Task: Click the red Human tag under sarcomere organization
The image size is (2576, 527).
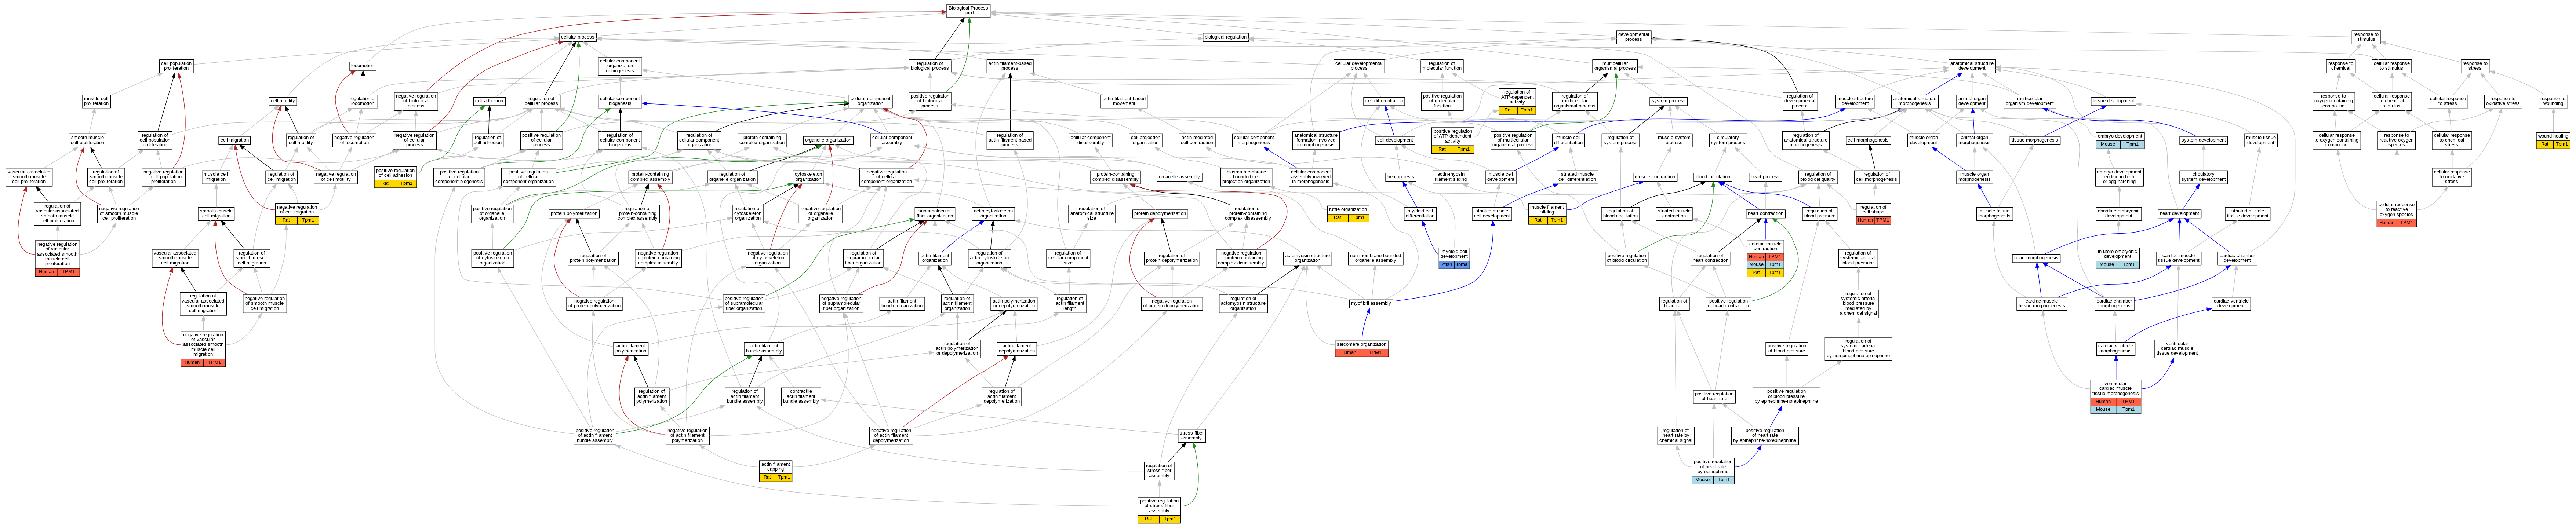Action: [x=1348, y=353]
